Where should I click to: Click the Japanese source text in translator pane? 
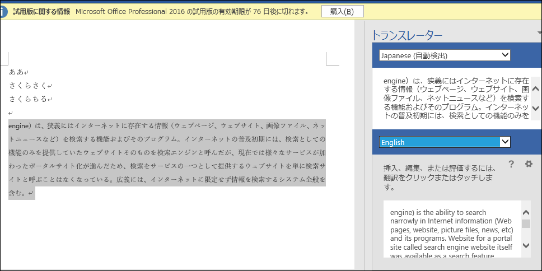click(456, 98)
